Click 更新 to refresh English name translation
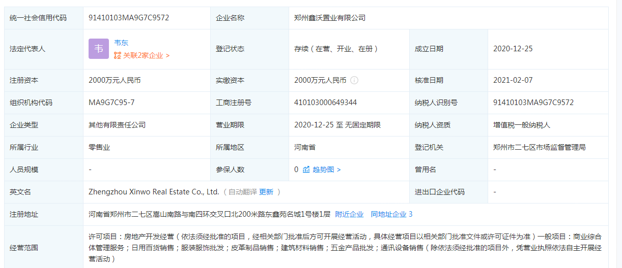Screen dimensions: 622x268 266,192
